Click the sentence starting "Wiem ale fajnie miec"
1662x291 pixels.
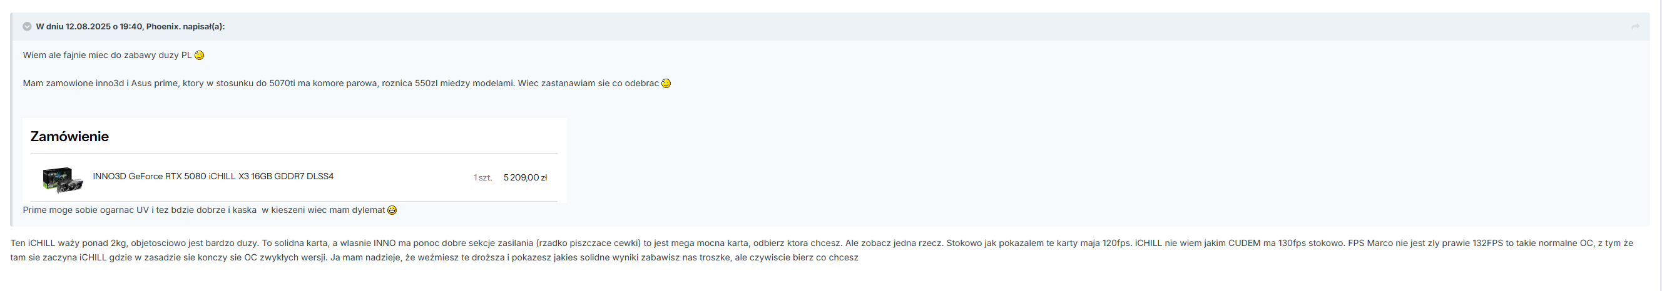pyautogui.click(x=107, y=56)
